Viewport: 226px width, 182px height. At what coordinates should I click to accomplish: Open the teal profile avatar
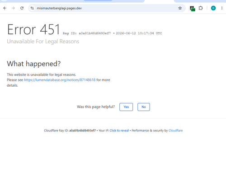tap(213, 8)
